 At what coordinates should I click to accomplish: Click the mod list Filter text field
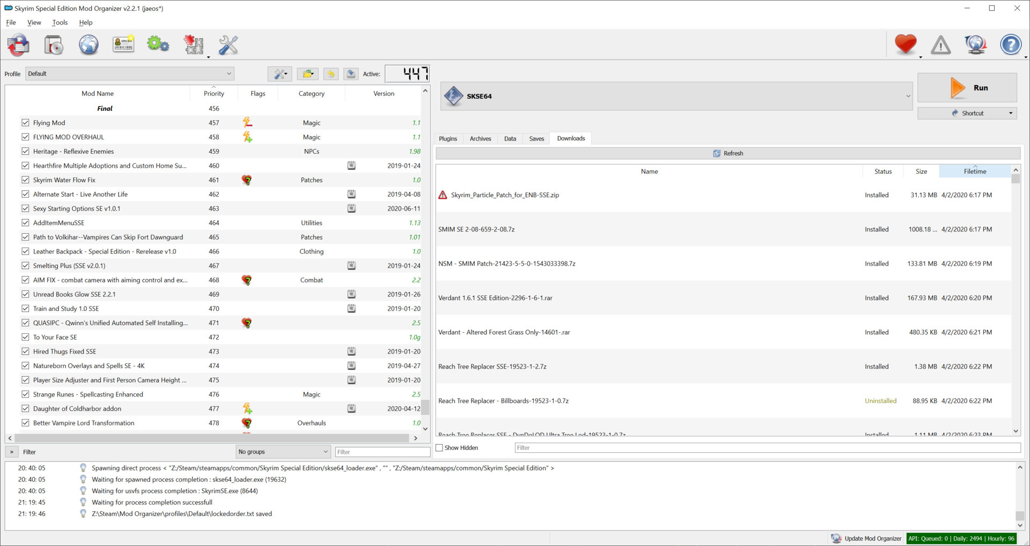point(382,452)
